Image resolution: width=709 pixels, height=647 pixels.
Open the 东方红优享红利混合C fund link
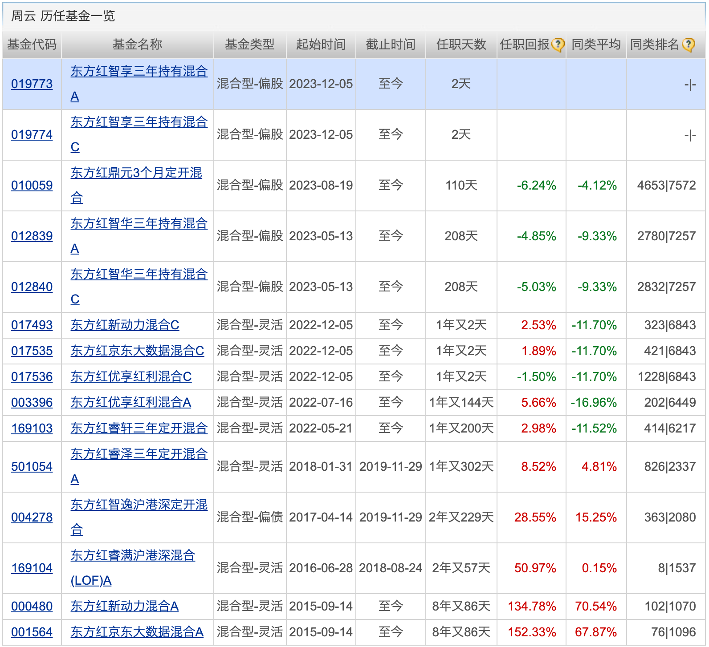[131, 377]
